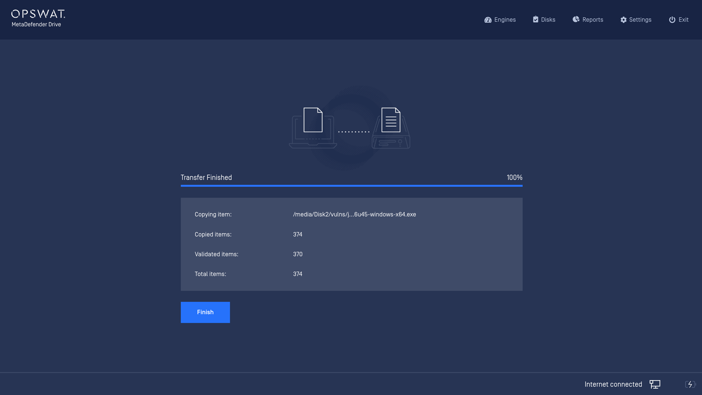Click the 100% progress percentage
The width and height of the screenshot is (702, 395).
click(514, 178)
